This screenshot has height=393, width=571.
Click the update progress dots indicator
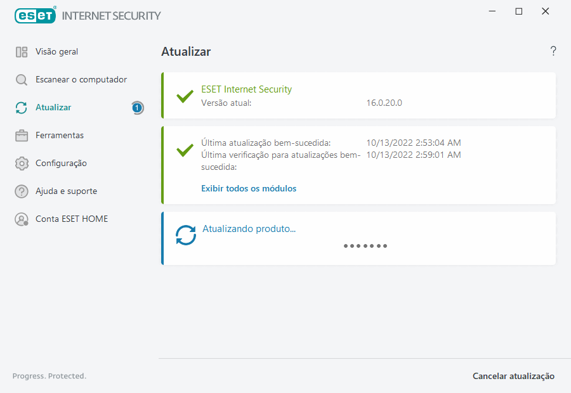(365, 246)
